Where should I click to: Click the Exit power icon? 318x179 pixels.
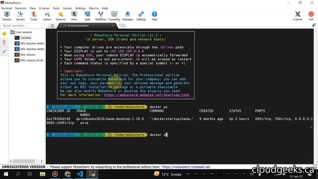tap(311, 16)
